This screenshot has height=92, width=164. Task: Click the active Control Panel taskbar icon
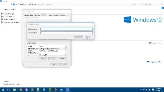(x=68, y=90)
